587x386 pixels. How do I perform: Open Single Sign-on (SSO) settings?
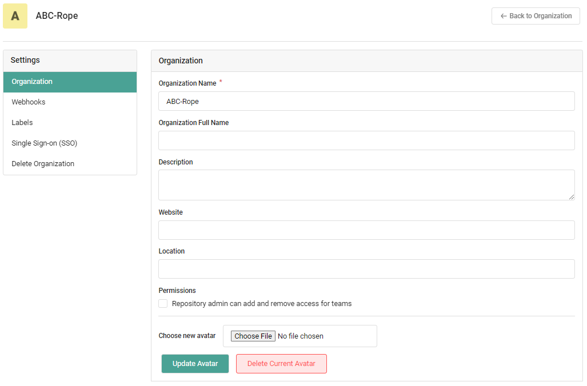(45, 143)
